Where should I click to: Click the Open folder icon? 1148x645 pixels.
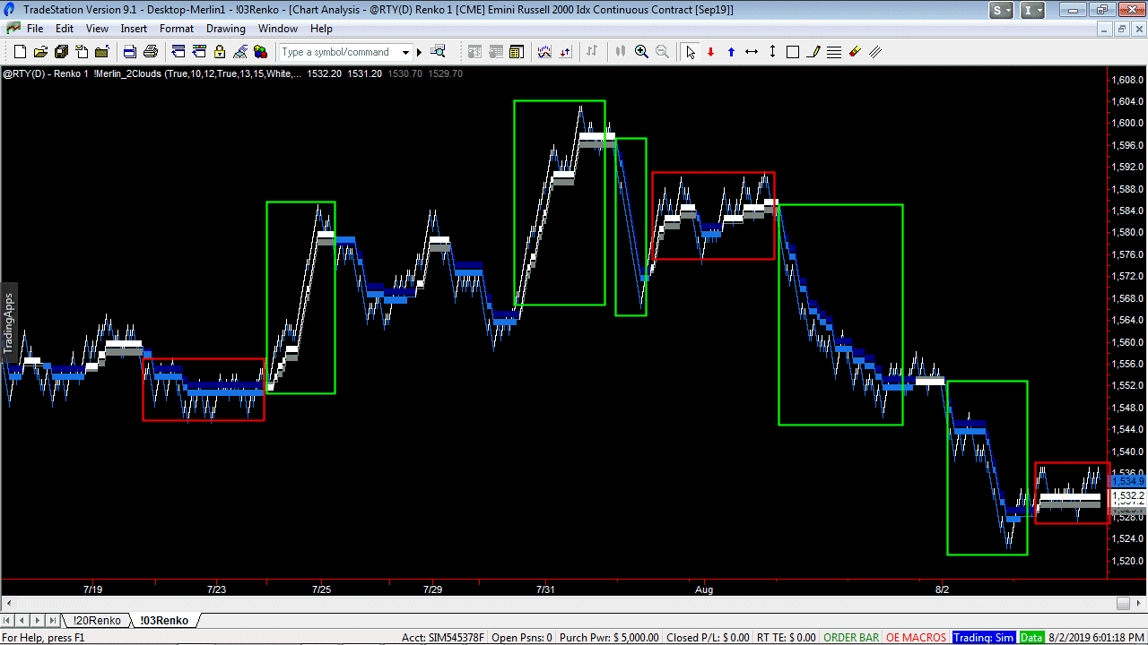40,52
